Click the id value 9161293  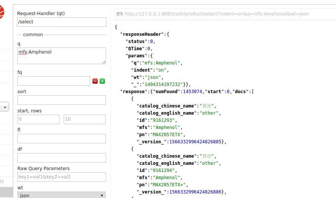162,120
